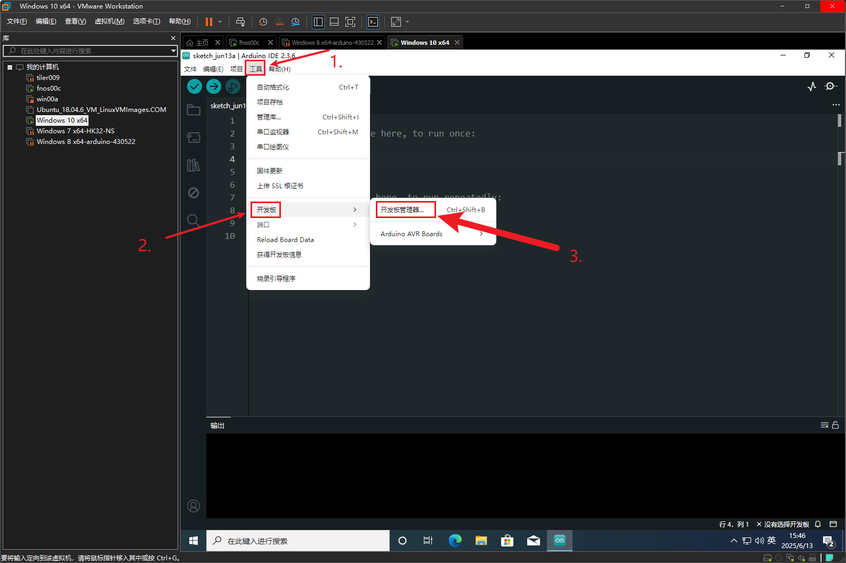This screenshot has width=846, height=563.
Task: Open the Sketchbook folder icon in sidebar
Action: (194, 110)
